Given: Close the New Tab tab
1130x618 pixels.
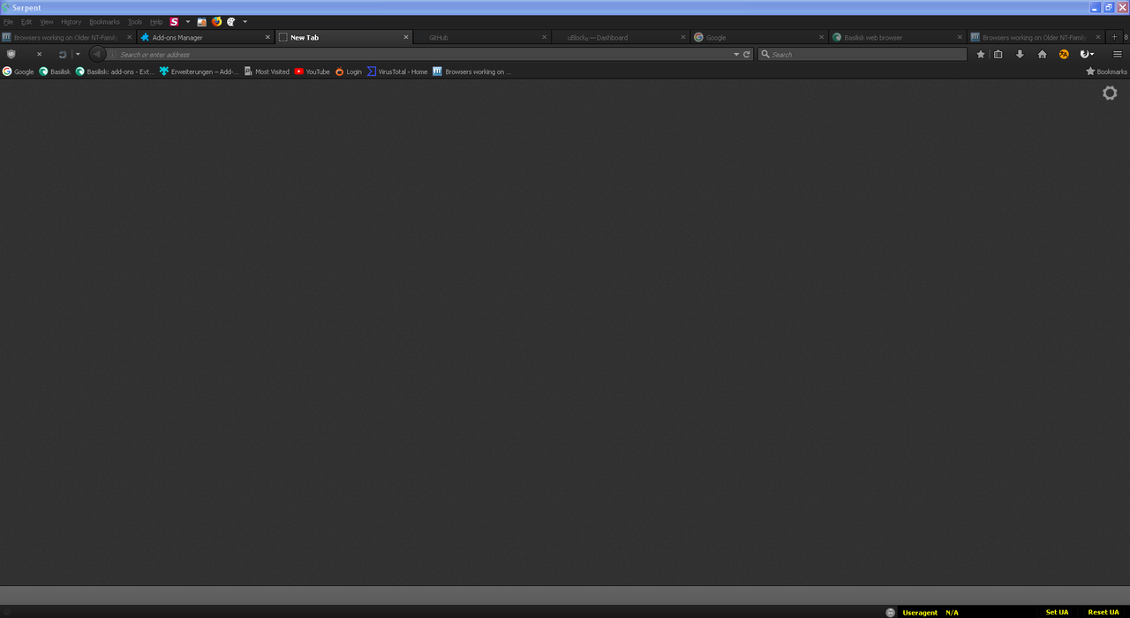Looking at the screenshot, I should point(406,38).
